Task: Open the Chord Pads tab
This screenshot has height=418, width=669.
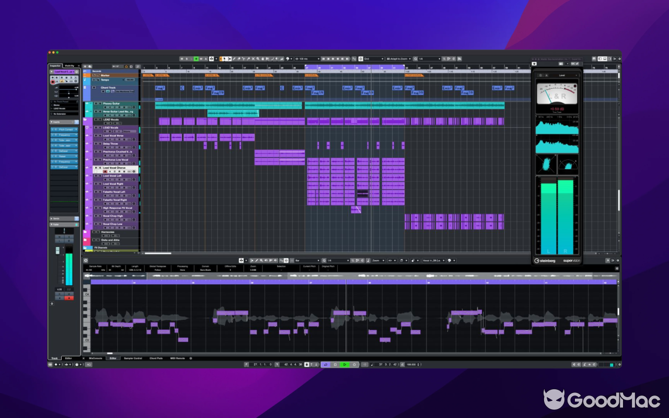Action: point(156,358)
